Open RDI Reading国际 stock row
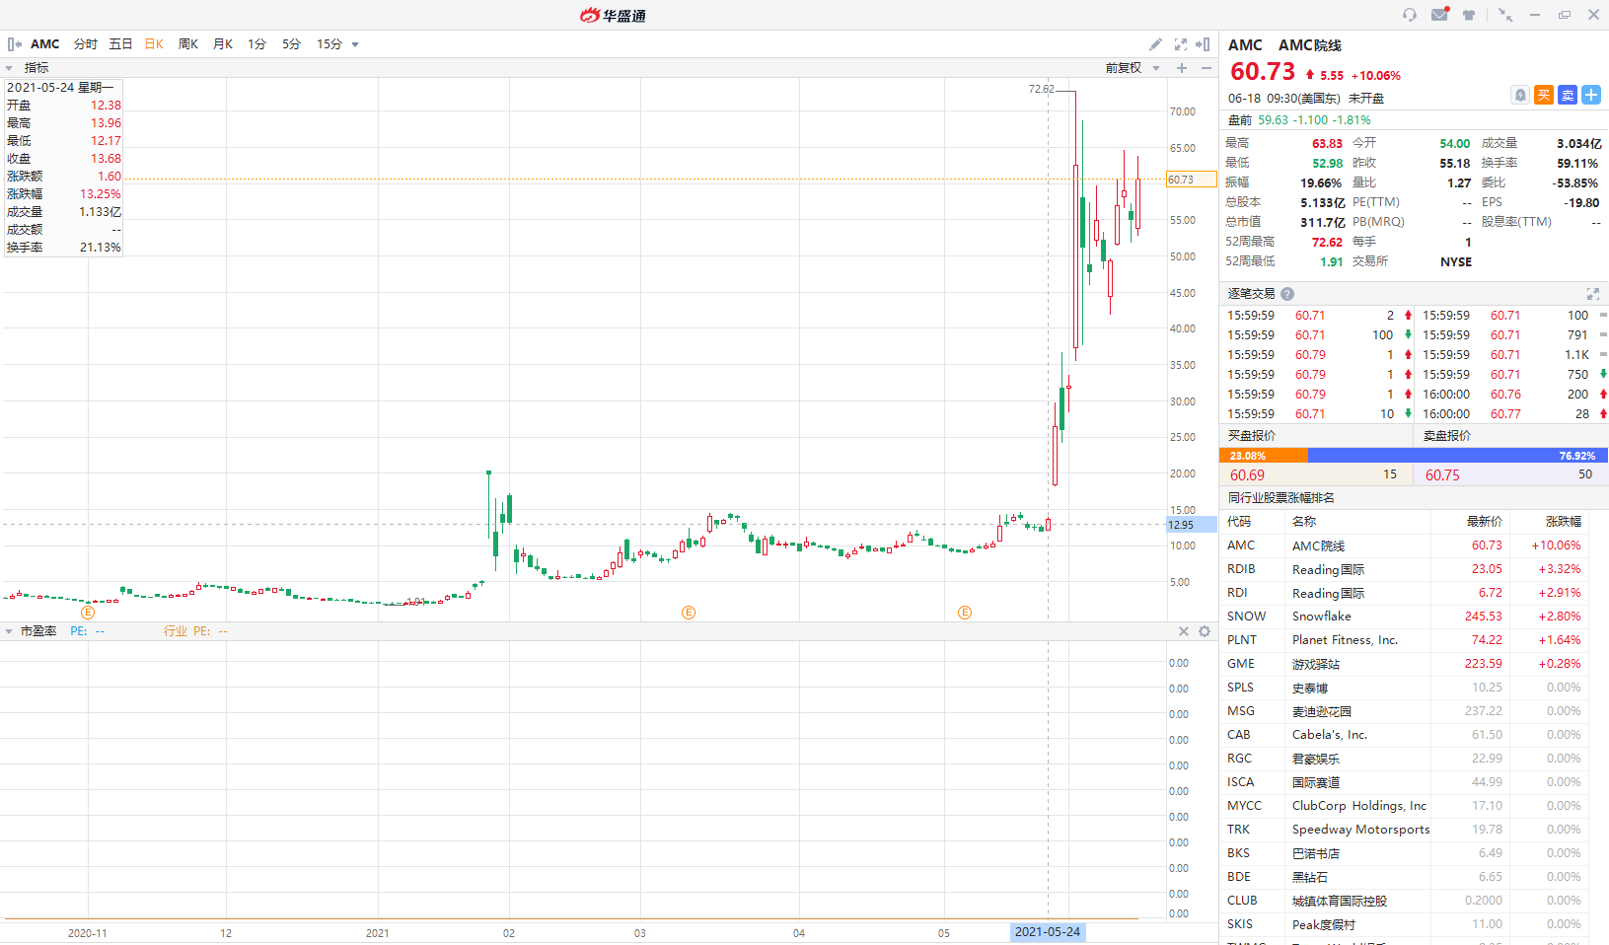Screen dimensions: 1609x945 1404,593
